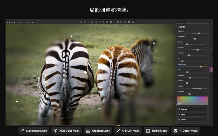Click the fullscreen expand arrow icon

coord(211,22)
